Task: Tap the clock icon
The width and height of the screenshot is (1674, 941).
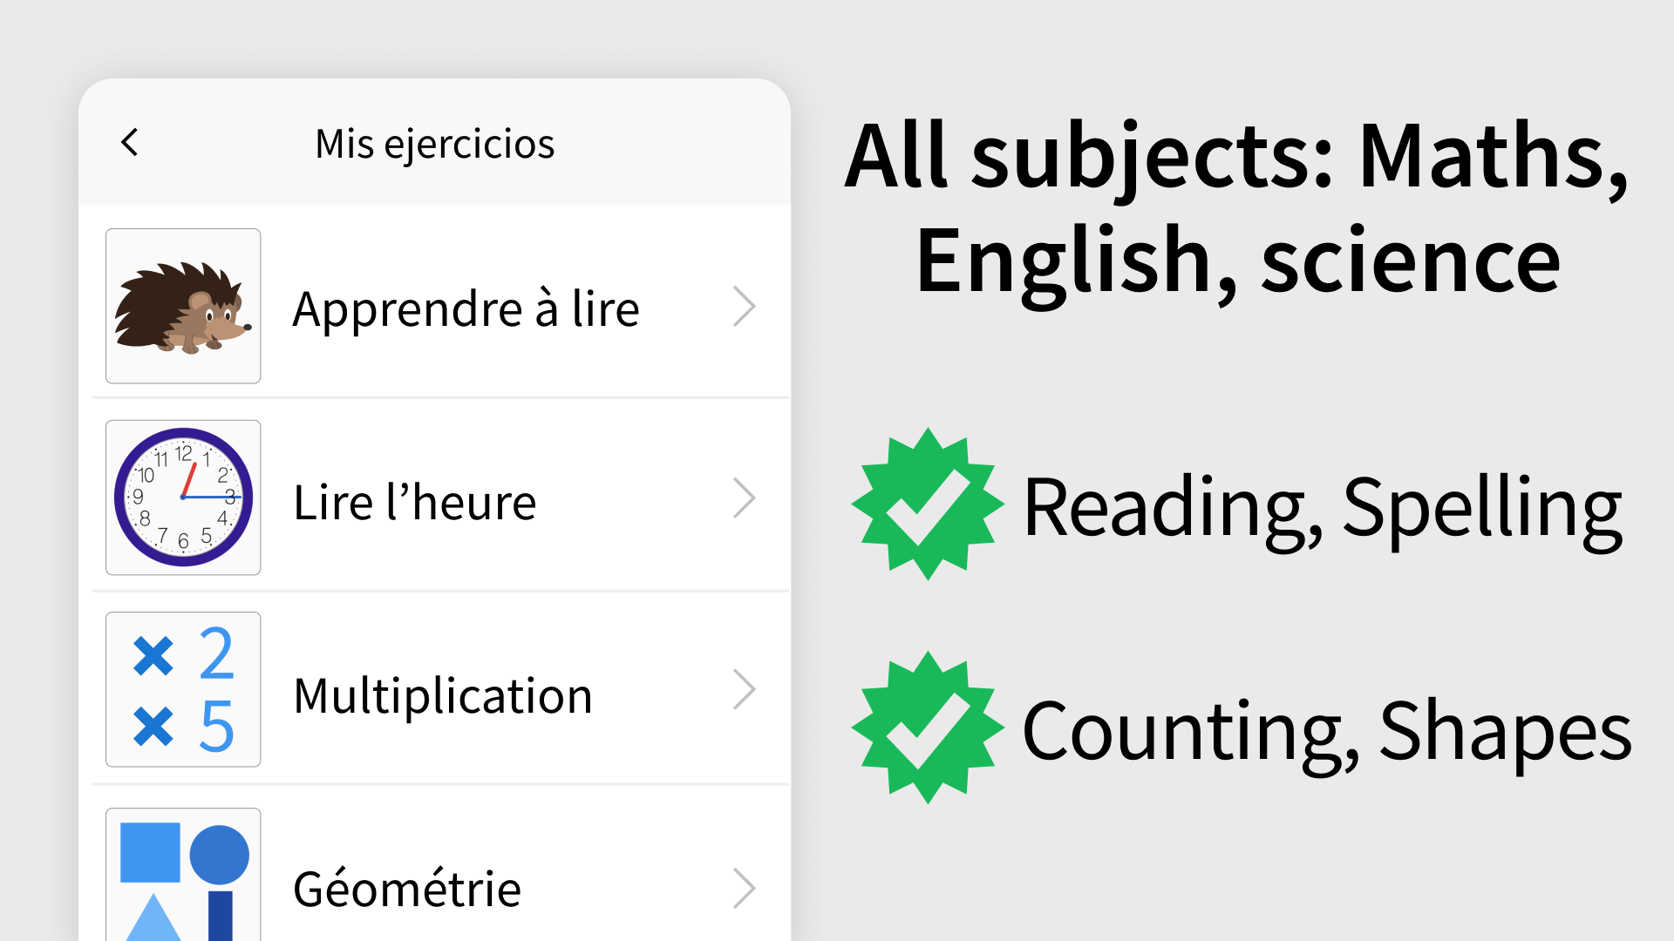Action: [x=183, y=498]
